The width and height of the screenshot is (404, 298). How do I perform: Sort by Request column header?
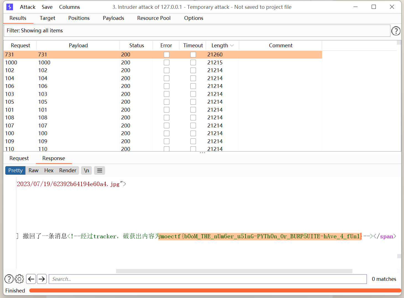click(x=20, y=46)
